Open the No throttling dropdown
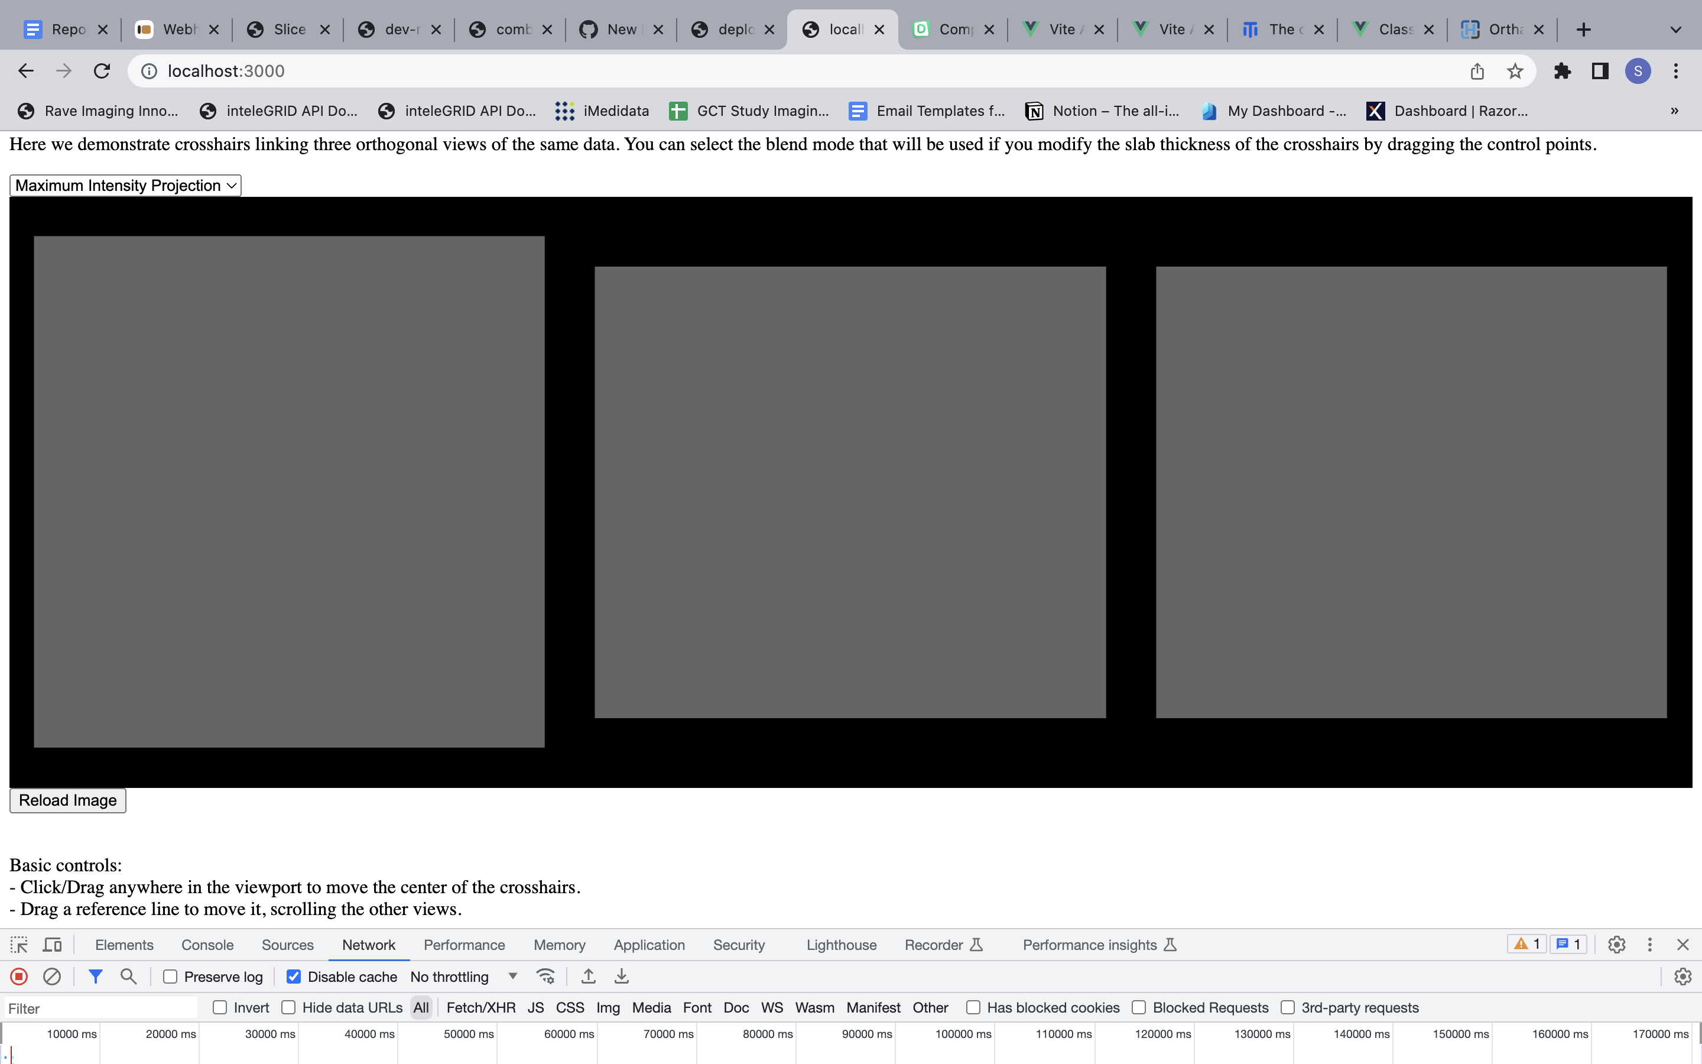 coord(462,976)
